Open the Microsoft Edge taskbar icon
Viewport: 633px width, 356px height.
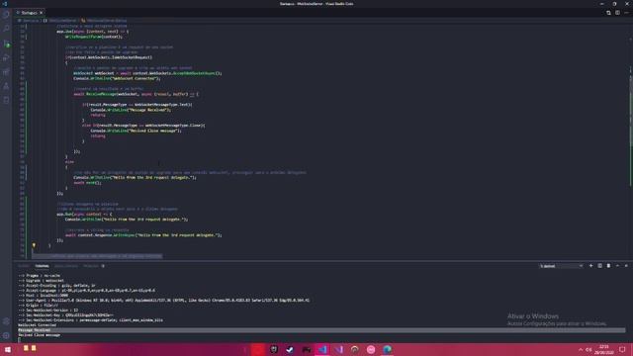point(387,349)
